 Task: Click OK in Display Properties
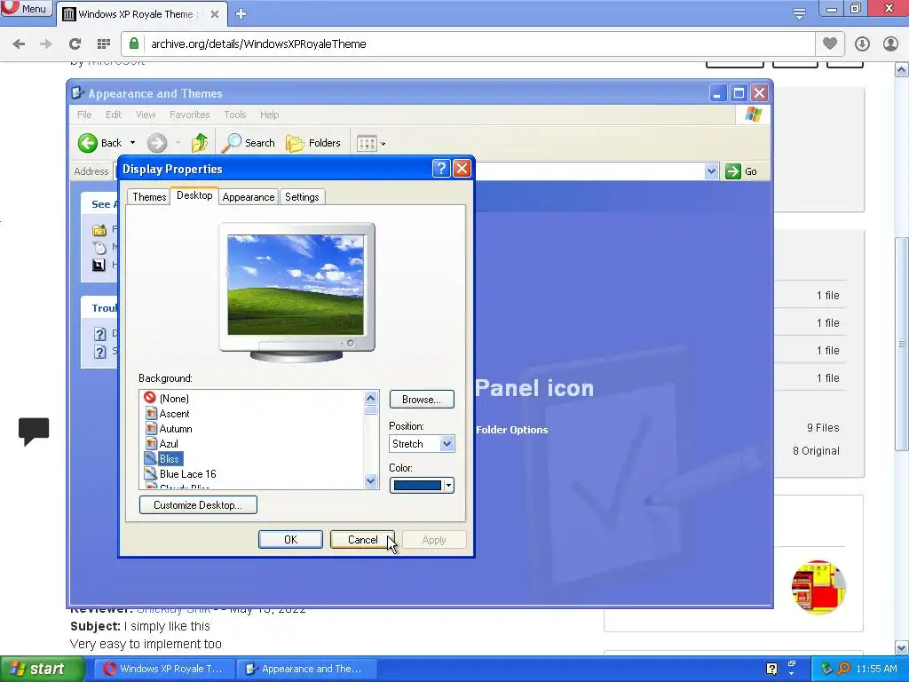point(290,539)
